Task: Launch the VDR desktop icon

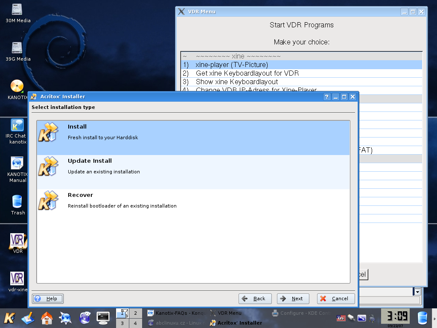Action: pos(17,243)
